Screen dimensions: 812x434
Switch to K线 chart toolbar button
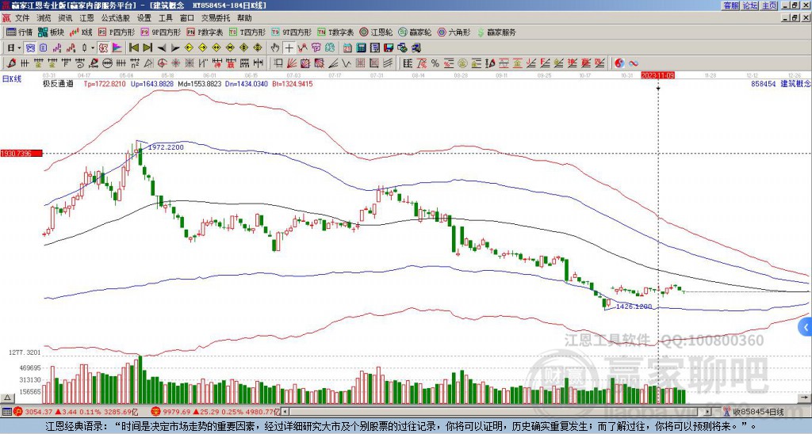[x=81, y=32]
